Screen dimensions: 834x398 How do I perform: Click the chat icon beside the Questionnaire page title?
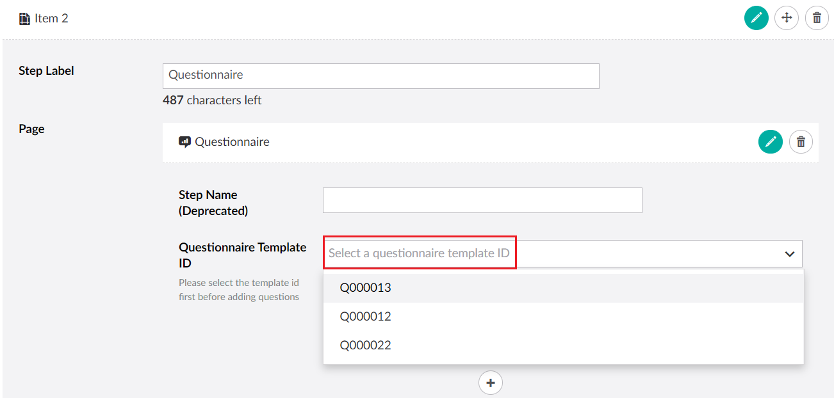tap(184, 142)
